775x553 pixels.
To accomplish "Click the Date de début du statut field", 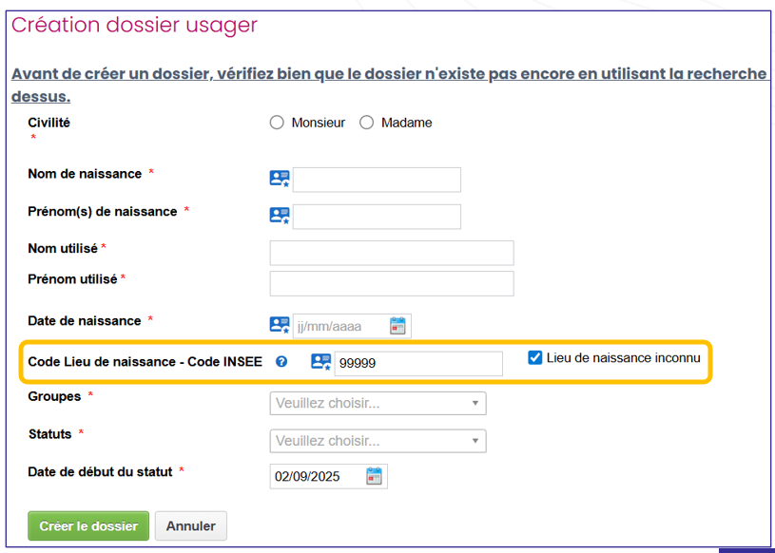I will tap(318, 476).
